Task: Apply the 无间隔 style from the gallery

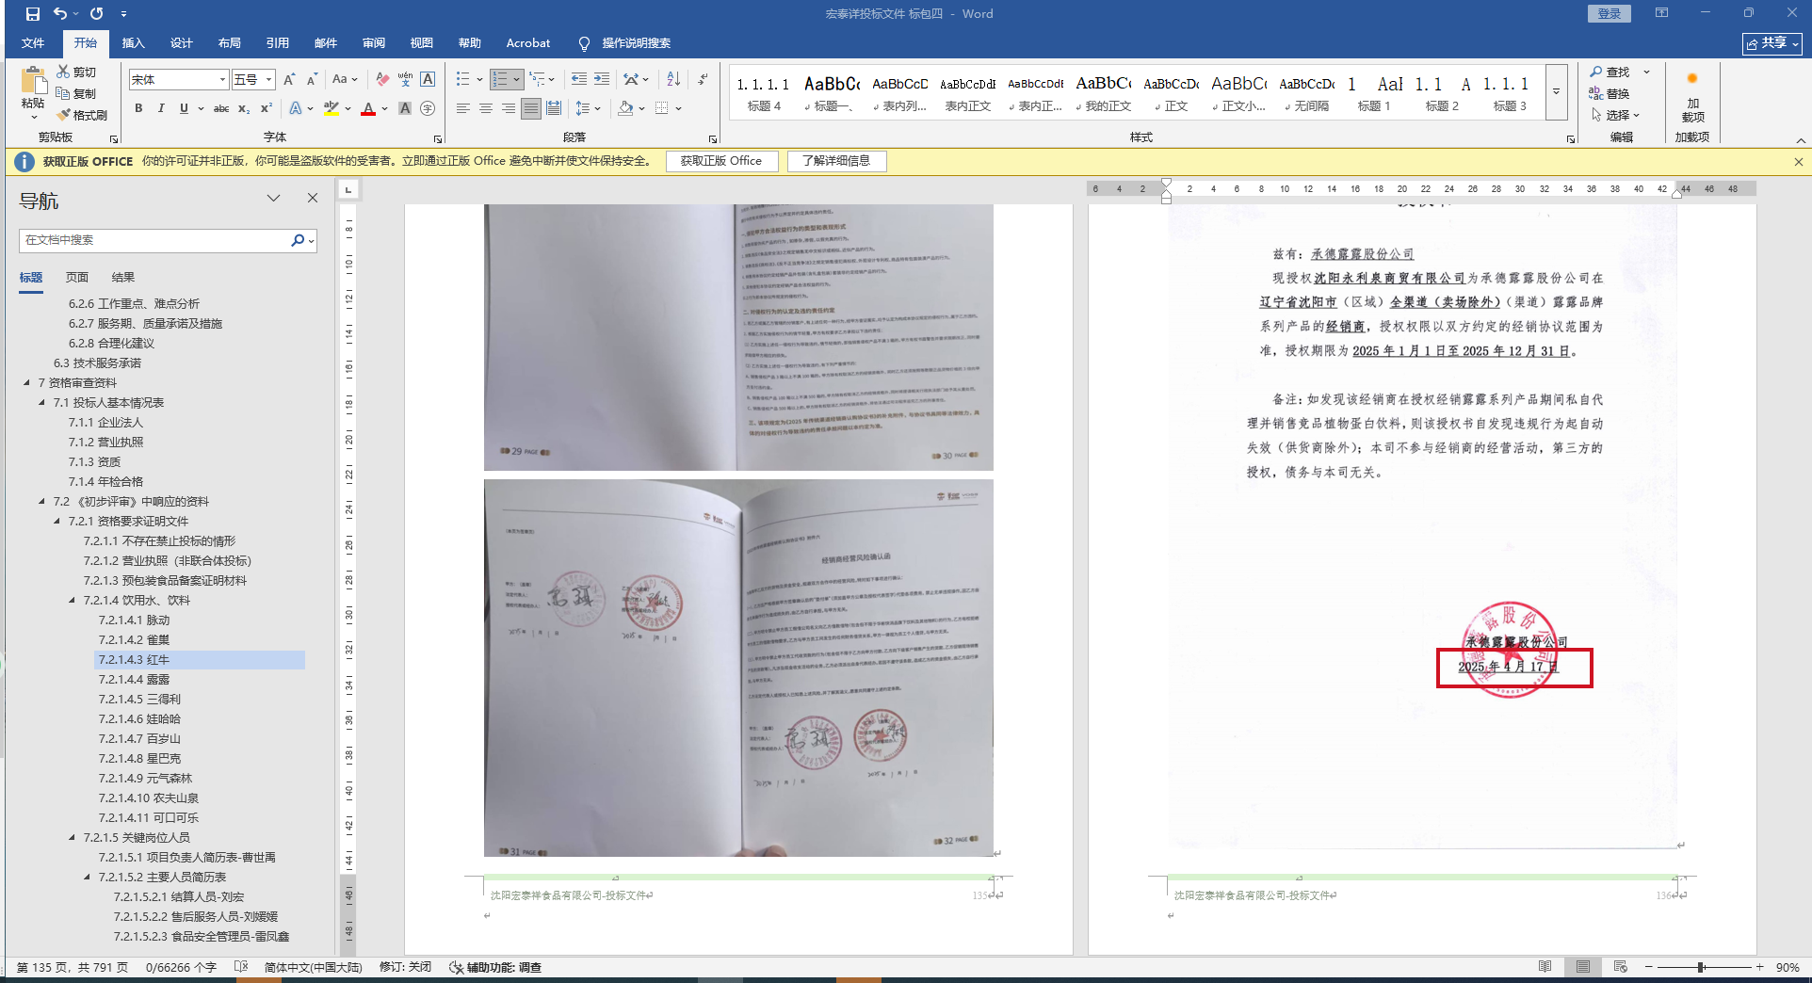Action: click(1306, 93)
